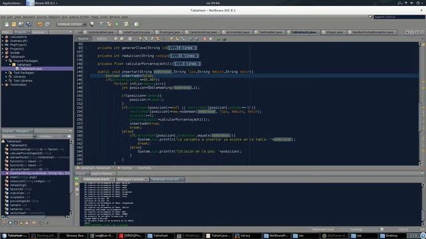
Task: Switch to the Debugger Console output tab
Action: [x=132, y=179]
